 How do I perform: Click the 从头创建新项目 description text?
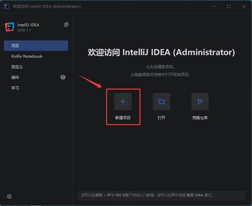[x=160, y=67]
